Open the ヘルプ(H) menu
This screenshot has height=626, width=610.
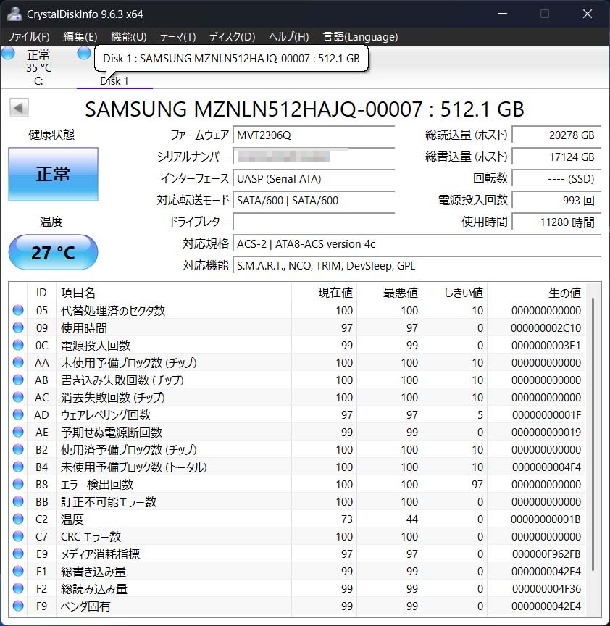click(288, 37)
